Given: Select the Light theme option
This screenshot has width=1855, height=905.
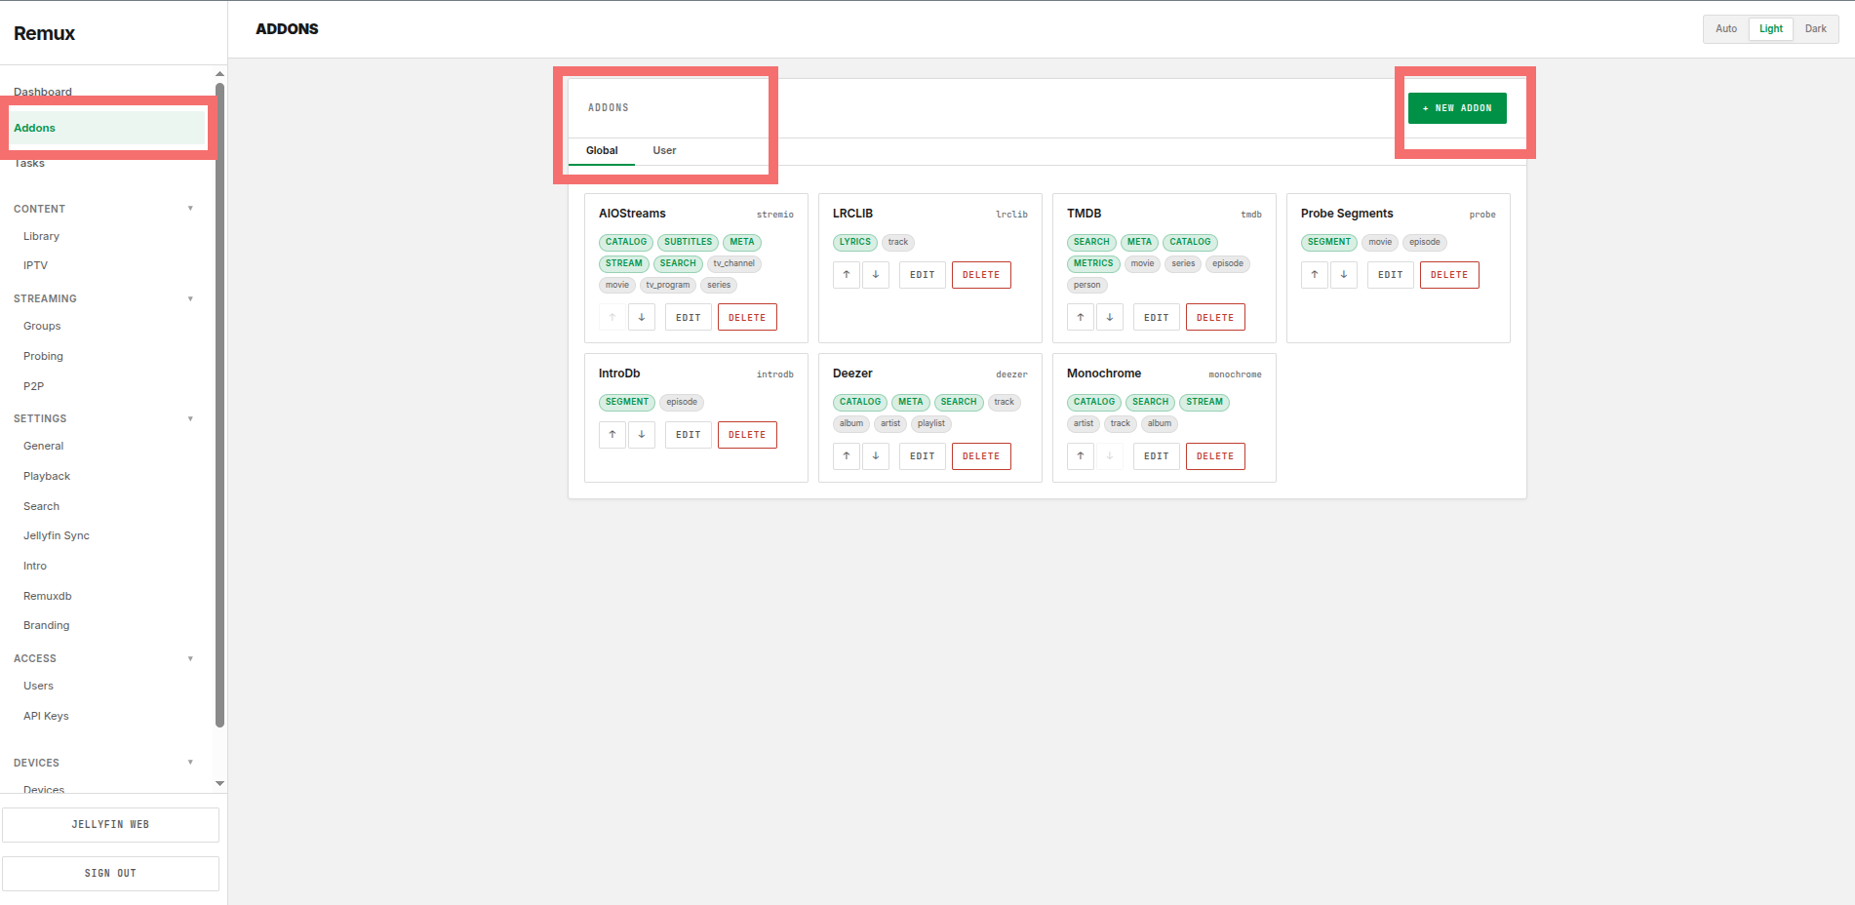Looking at the screenshot, I should click(1771, 29).
